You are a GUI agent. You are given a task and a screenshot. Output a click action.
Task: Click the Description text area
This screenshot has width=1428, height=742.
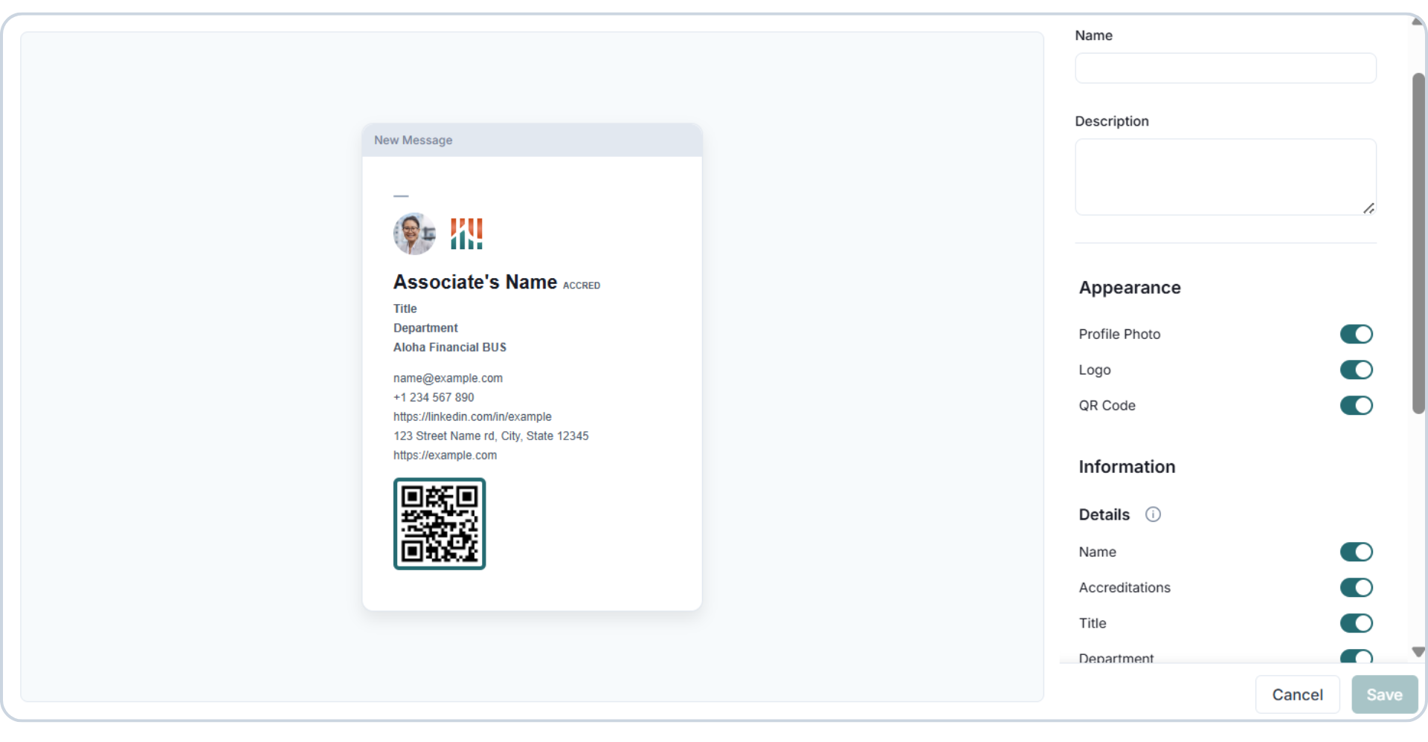pos(1225,177)
